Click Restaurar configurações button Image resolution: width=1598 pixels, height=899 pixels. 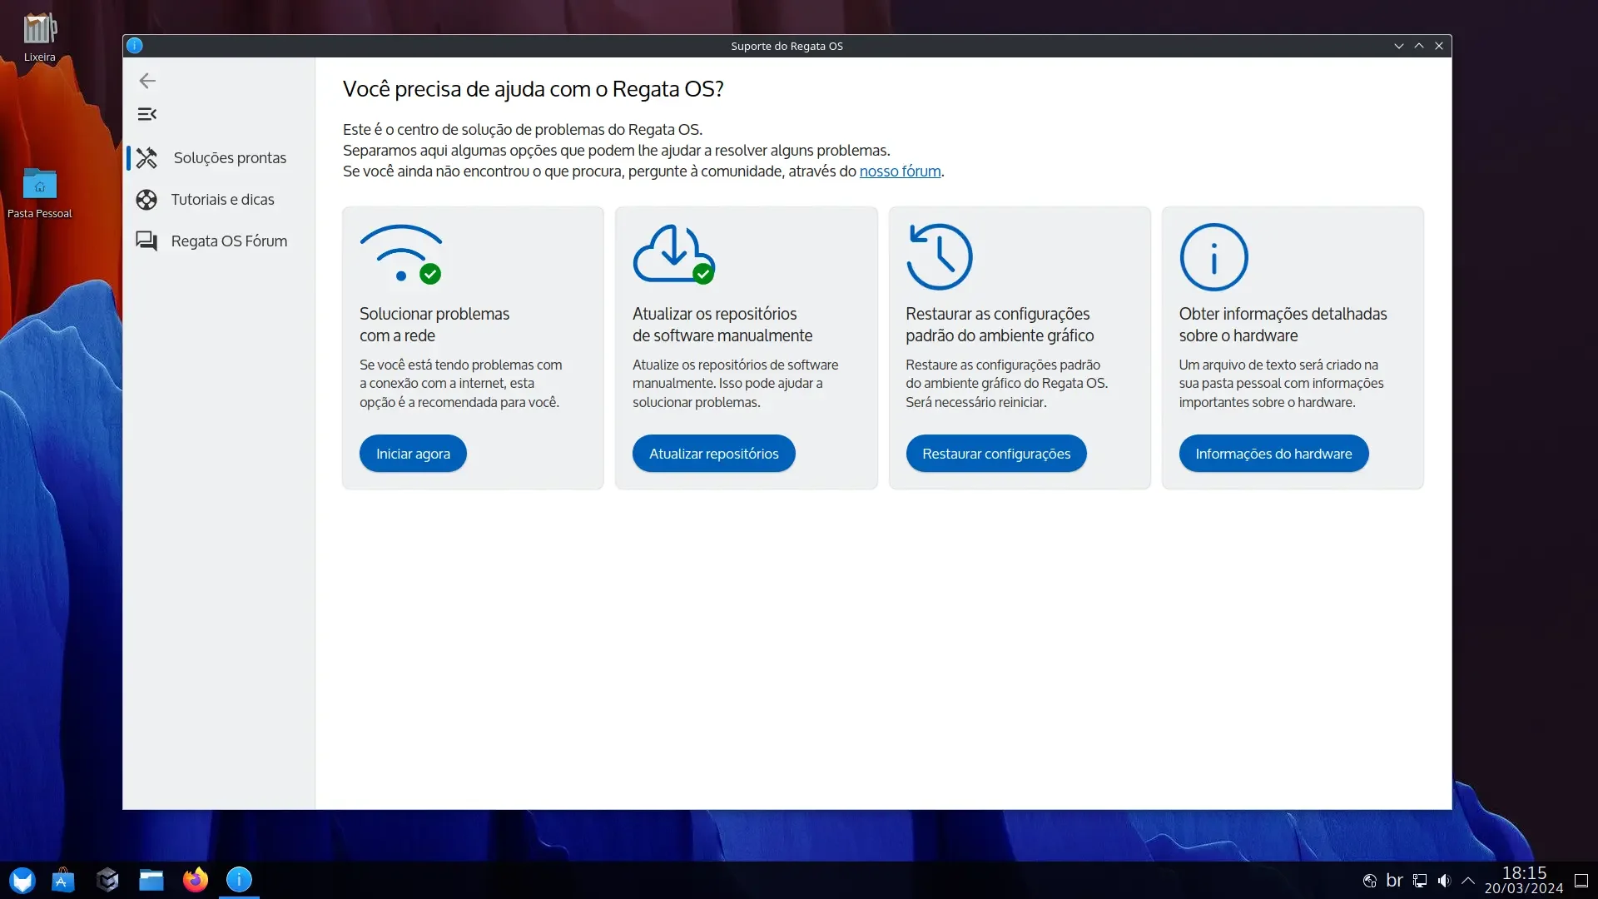pyautogui.click(x=996, y=454)
